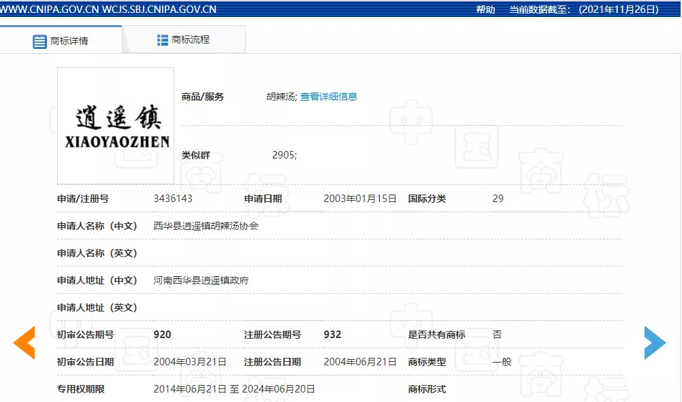
Task: Select date 2004年06月21日
Action: coord(360,362)
